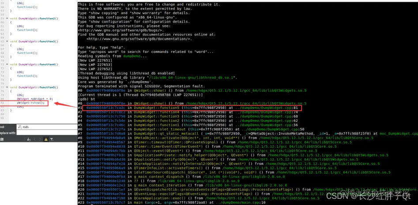Click backtrace frame #8 QMetaObject::activate
This screenshot has height=205, width=418.
click(x=226, y=138)
